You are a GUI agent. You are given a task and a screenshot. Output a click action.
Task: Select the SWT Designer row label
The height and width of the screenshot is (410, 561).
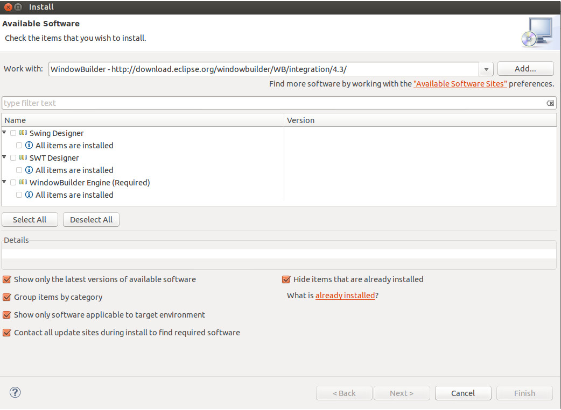[x=54, y=158]
